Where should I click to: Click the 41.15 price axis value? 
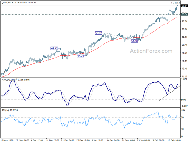[185, 76]
